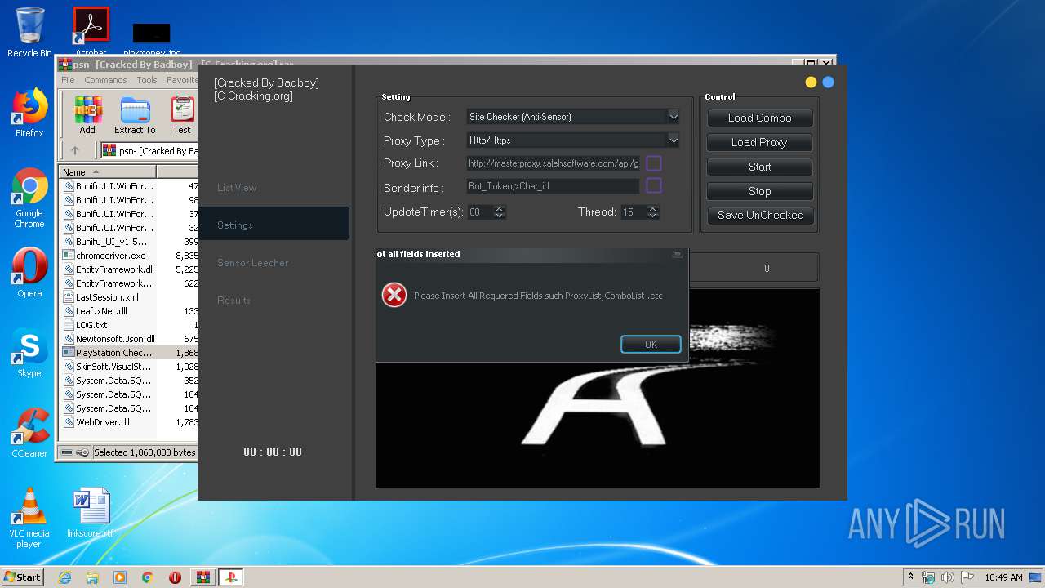
Task: Click OK in the error dialog
Action: (651, 344)
